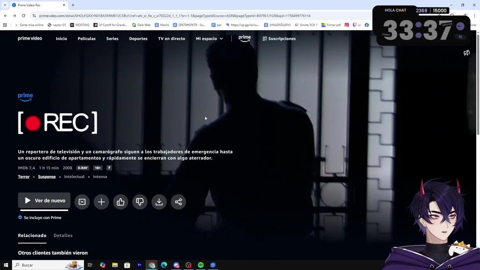The height and width of the screenshot is (270, 480).
Task: Dislike the movie with thumbs-down icon
Action: click(x=140, y=202)
